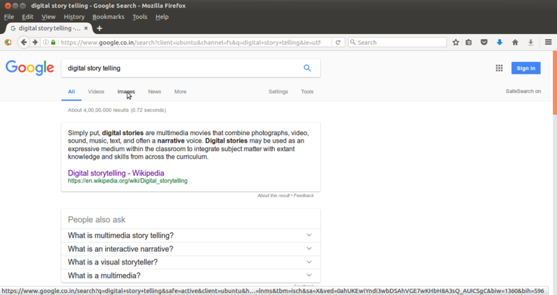Select the digital story telling browser tab
The height and width of the screenshot is (295, 557).
(x=49, y=28)
